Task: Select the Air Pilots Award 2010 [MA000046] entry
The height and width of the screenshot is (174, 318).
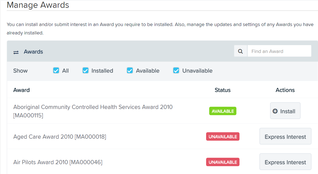Action: coord(58,162)
